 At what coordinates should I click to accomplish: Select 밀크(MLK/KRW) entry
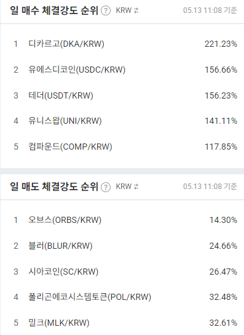(59, 323)
